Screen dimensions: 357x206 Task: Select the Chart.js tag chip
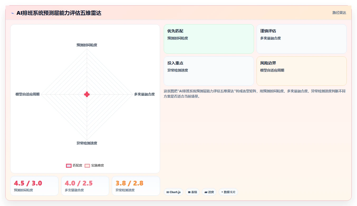pyautogui.click(x=173, y=192)
